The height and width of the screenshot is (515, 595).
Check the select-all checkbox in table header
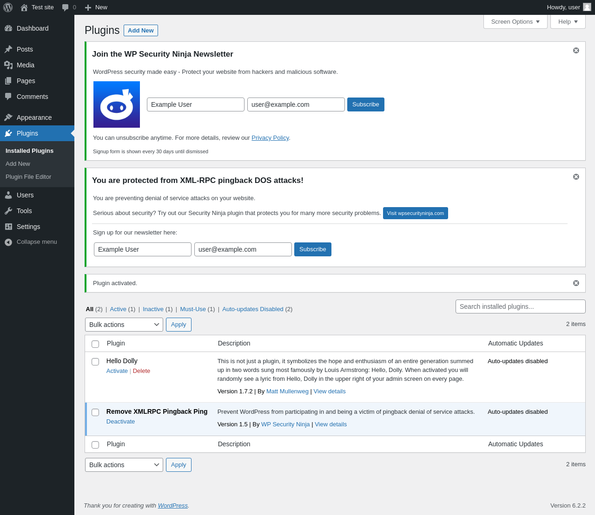point(95,344)
